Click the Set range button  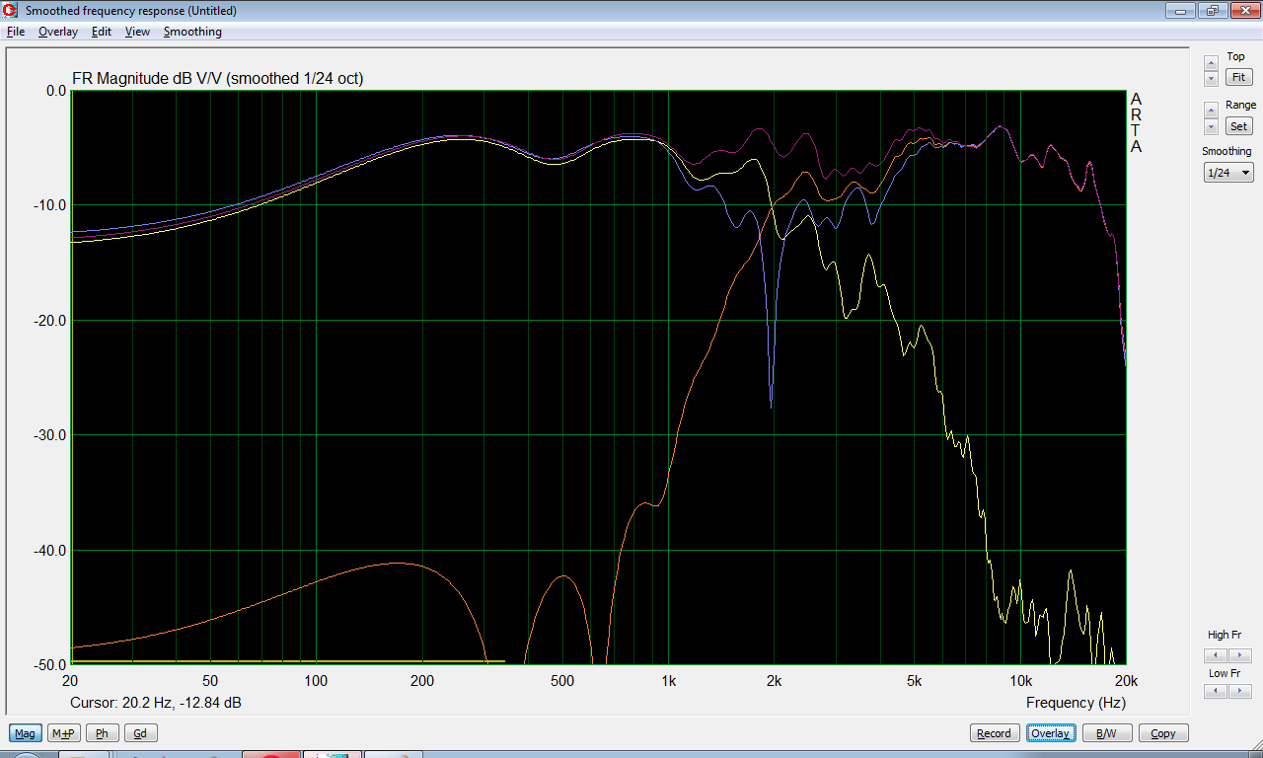tap(1238, 126)
